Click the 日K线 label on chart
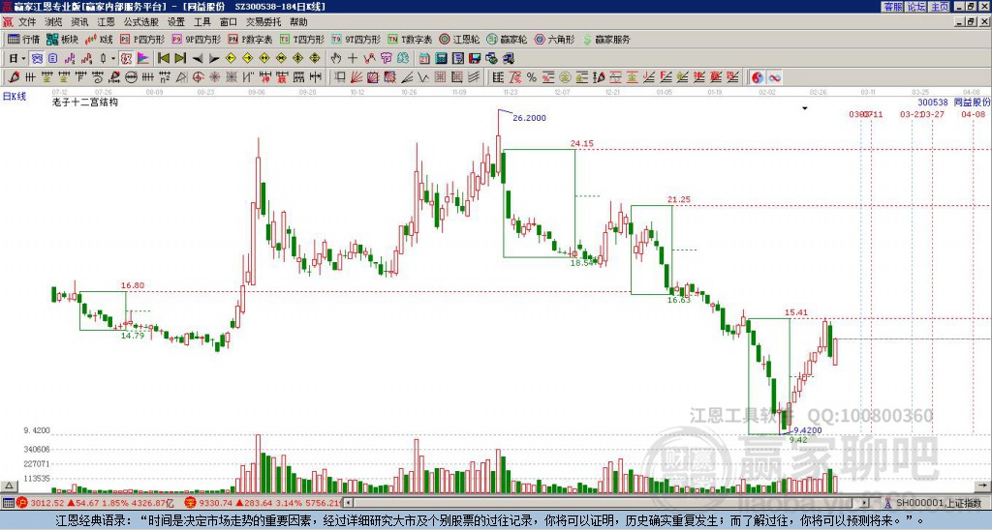This screenshot has height=530, width=992. pyautogui.click(x=15, y=97)
